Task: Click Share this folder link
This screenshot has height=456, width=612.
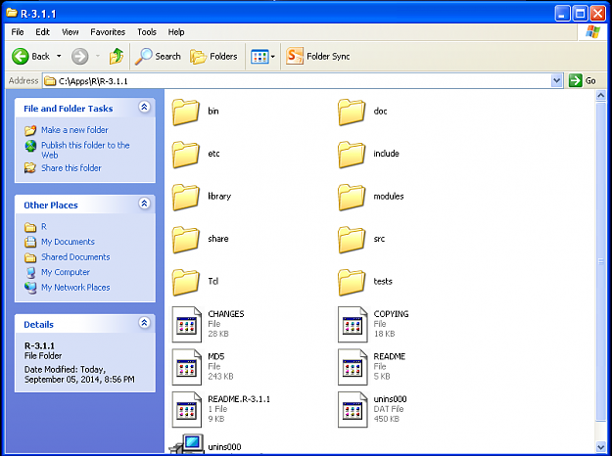Action: (x=71, y=168)
